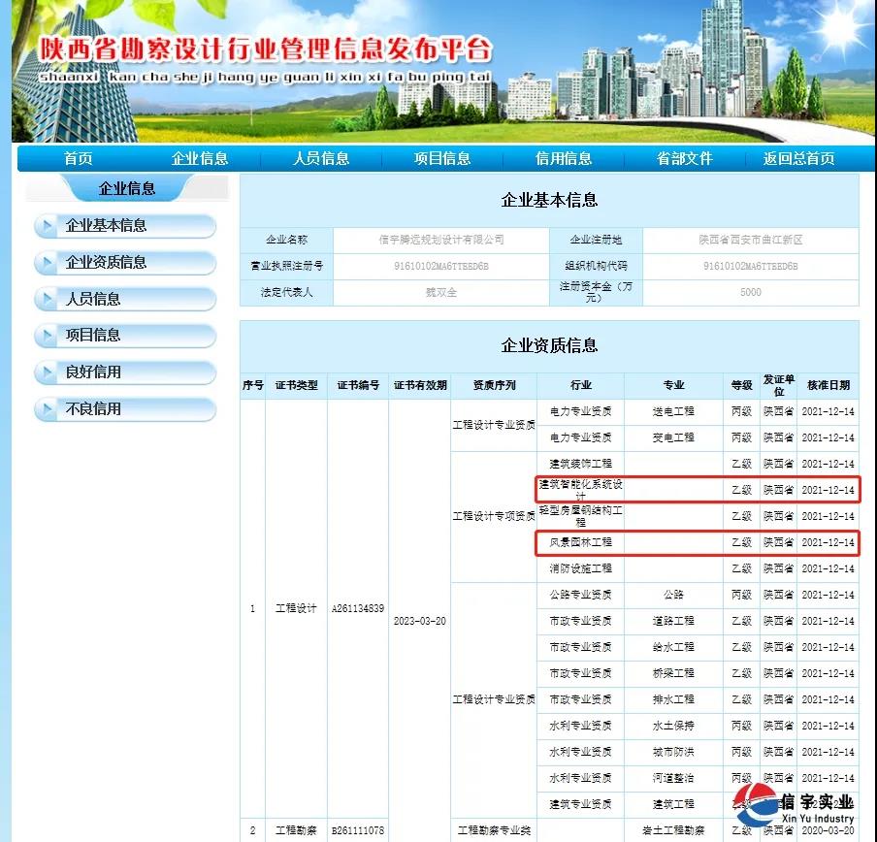Open the 首页 navigation menu item
Image resolution: width=877 pixels, height=842 pixels.
click(78, 158)
